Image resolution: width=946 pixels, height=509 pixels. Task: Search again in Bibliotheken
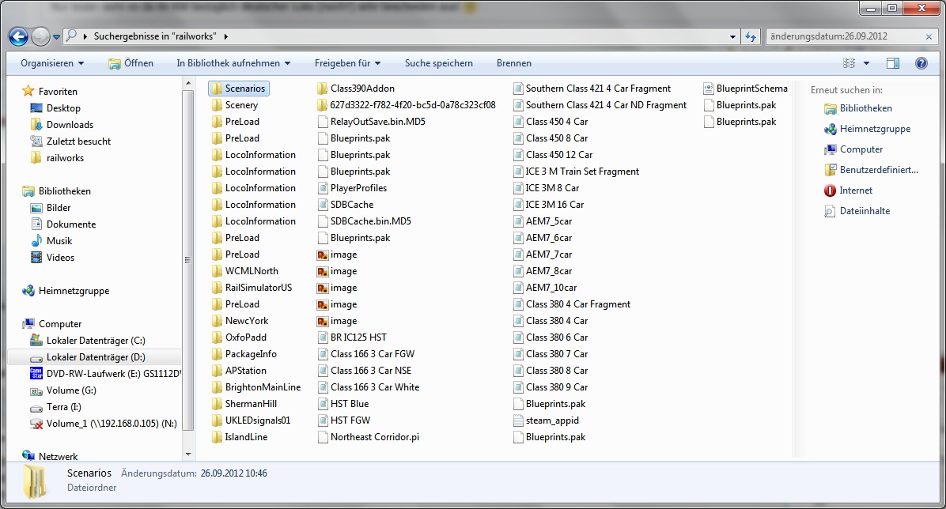(866, 108)
